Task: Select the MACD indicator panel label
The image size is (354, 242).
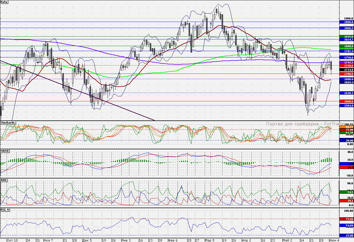Action: pos(5,151)
